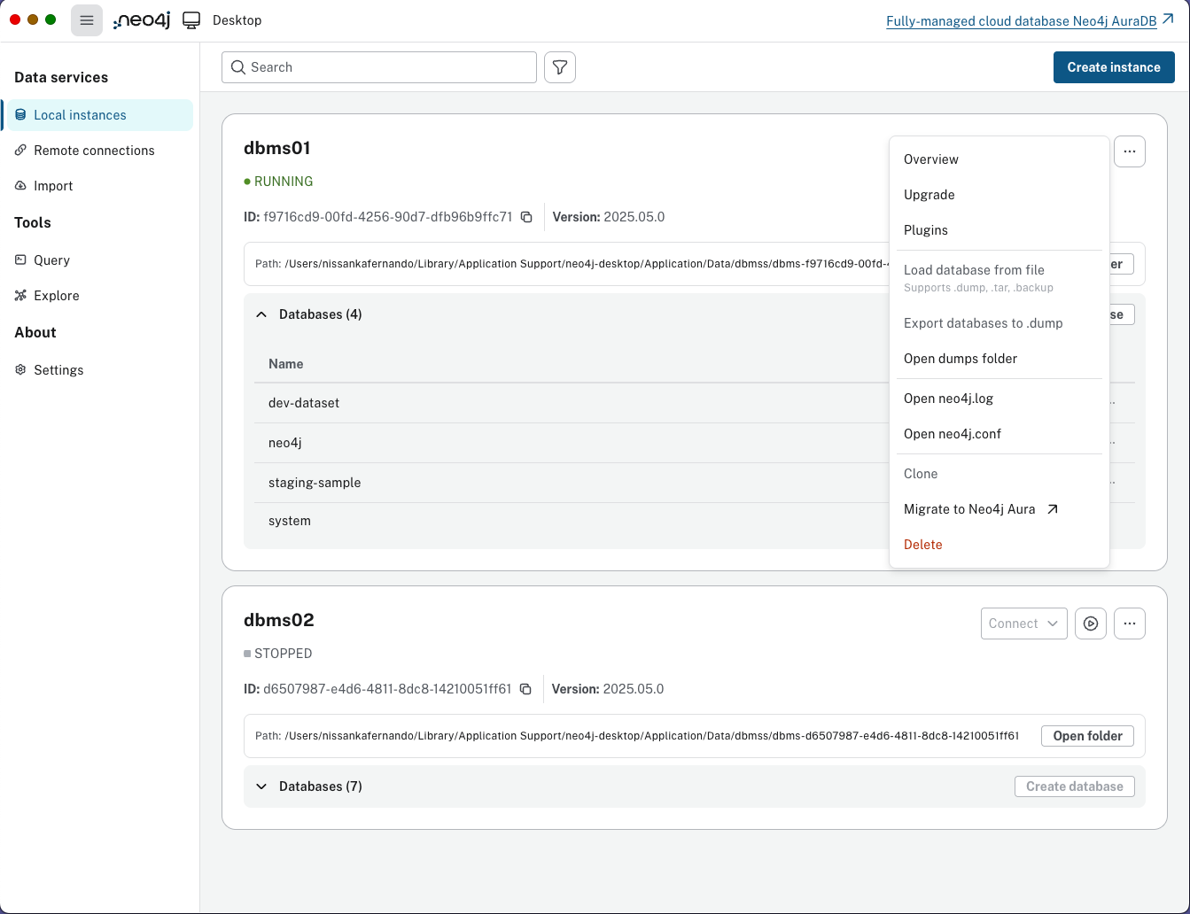
Task: Start the dbms02 instance with the play button
Action: [x=1090, y=623]
